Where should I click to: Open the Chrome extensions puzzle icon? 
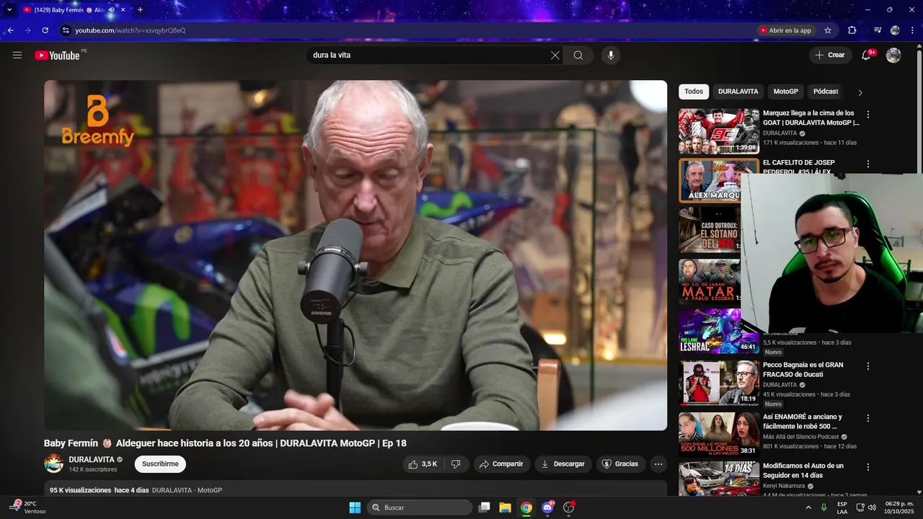[852, 30]
